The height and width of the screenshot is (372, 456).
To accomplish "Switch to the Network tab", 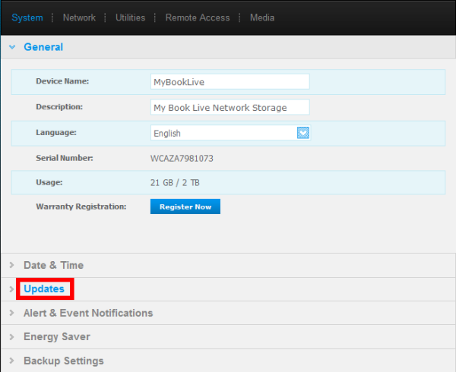I will click(79, 17).
